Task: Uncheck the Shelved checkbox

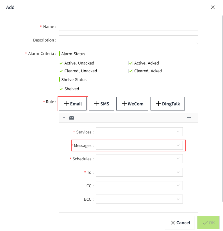Action: [61, 89]
